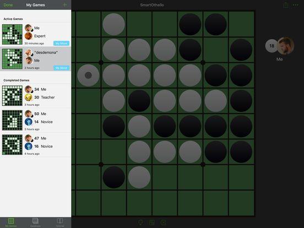Tap My Move badge on Expert game
Viewport: 304px width, 228px height.
tap(61, 44)
